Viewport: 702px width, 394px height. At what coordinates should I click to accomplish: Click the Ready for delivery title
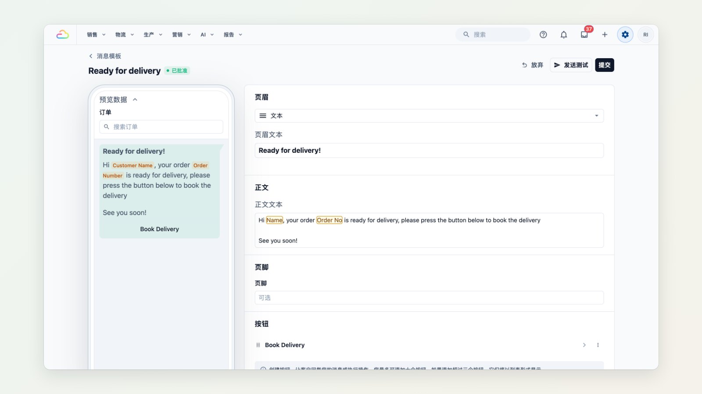pos(125,70)
